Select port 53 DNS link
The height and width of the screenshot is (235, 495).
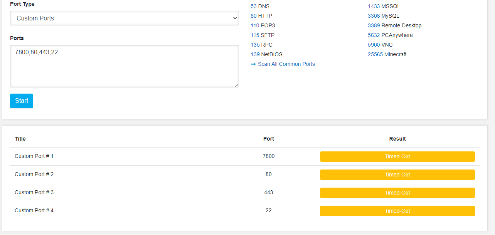point(254,6)
